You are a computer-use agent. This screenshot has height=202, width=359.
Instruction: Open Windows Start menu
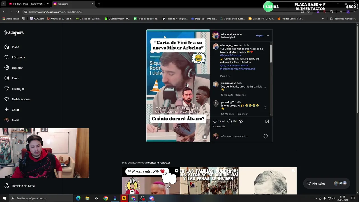pos(4,198)
